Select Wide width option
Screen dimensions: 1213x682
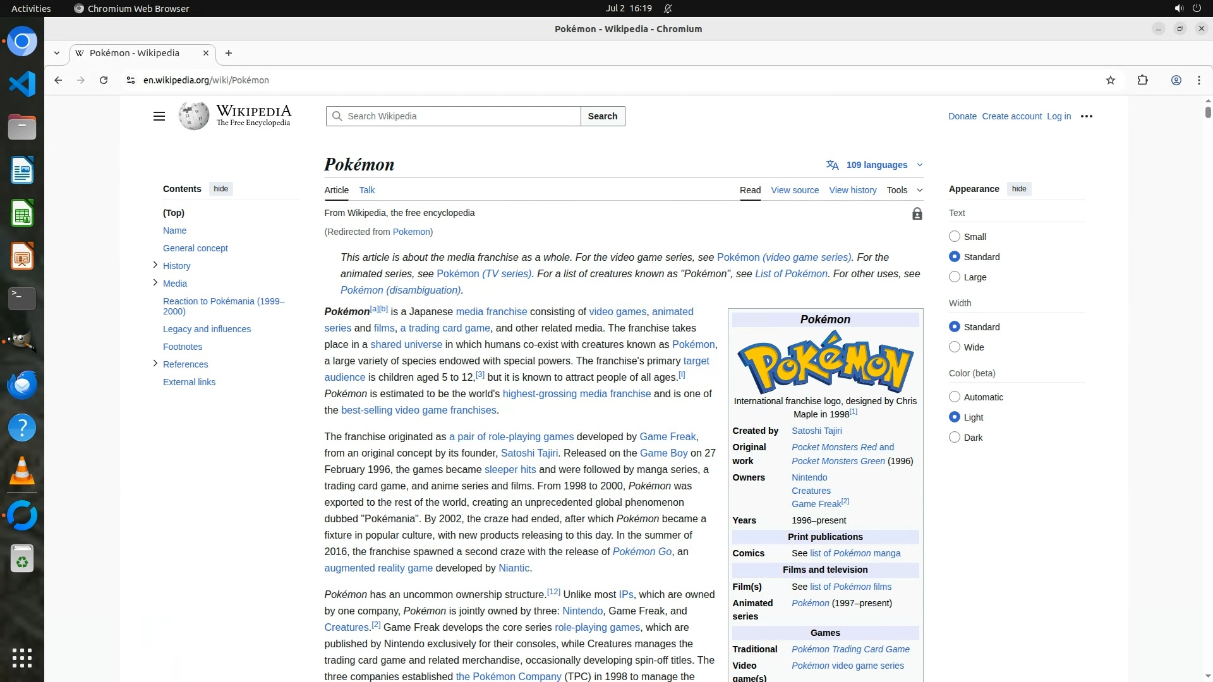pyautogui.click(x=955, y=347)
